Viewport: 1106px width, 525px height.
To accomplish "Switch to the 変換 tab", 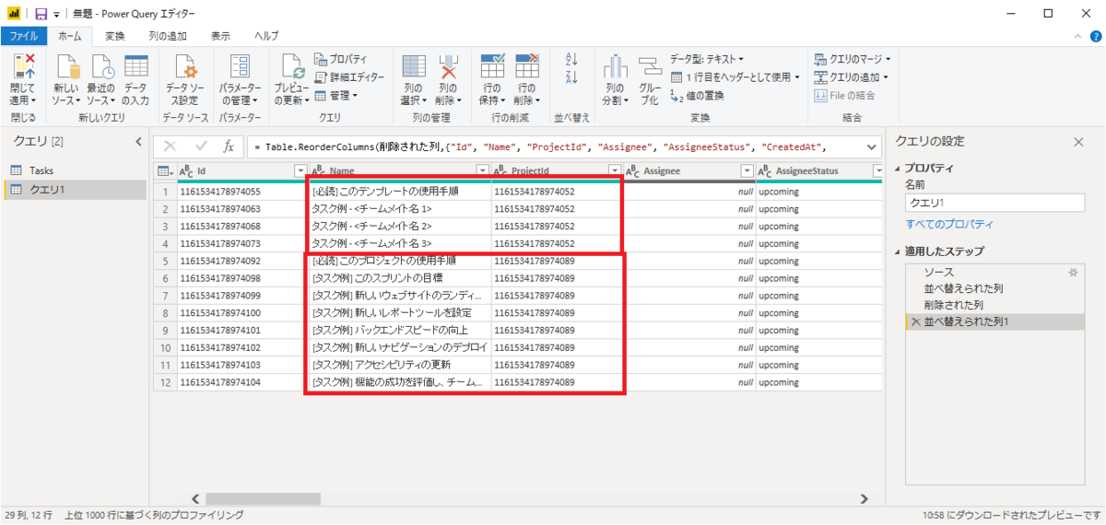I will (115, 36).
